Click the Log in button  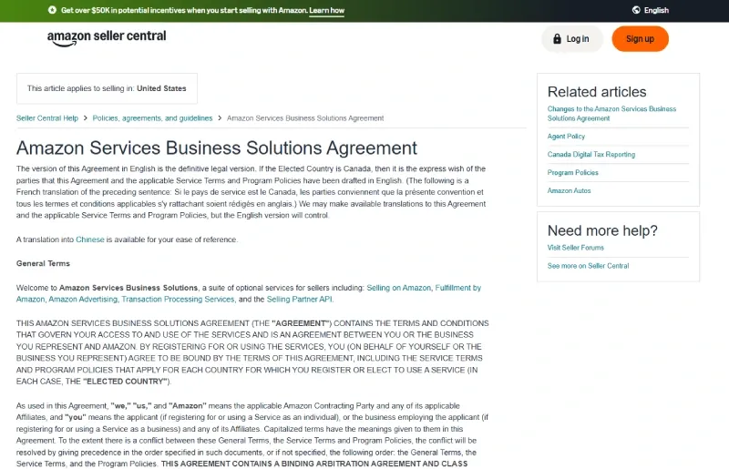coord(572,39)
